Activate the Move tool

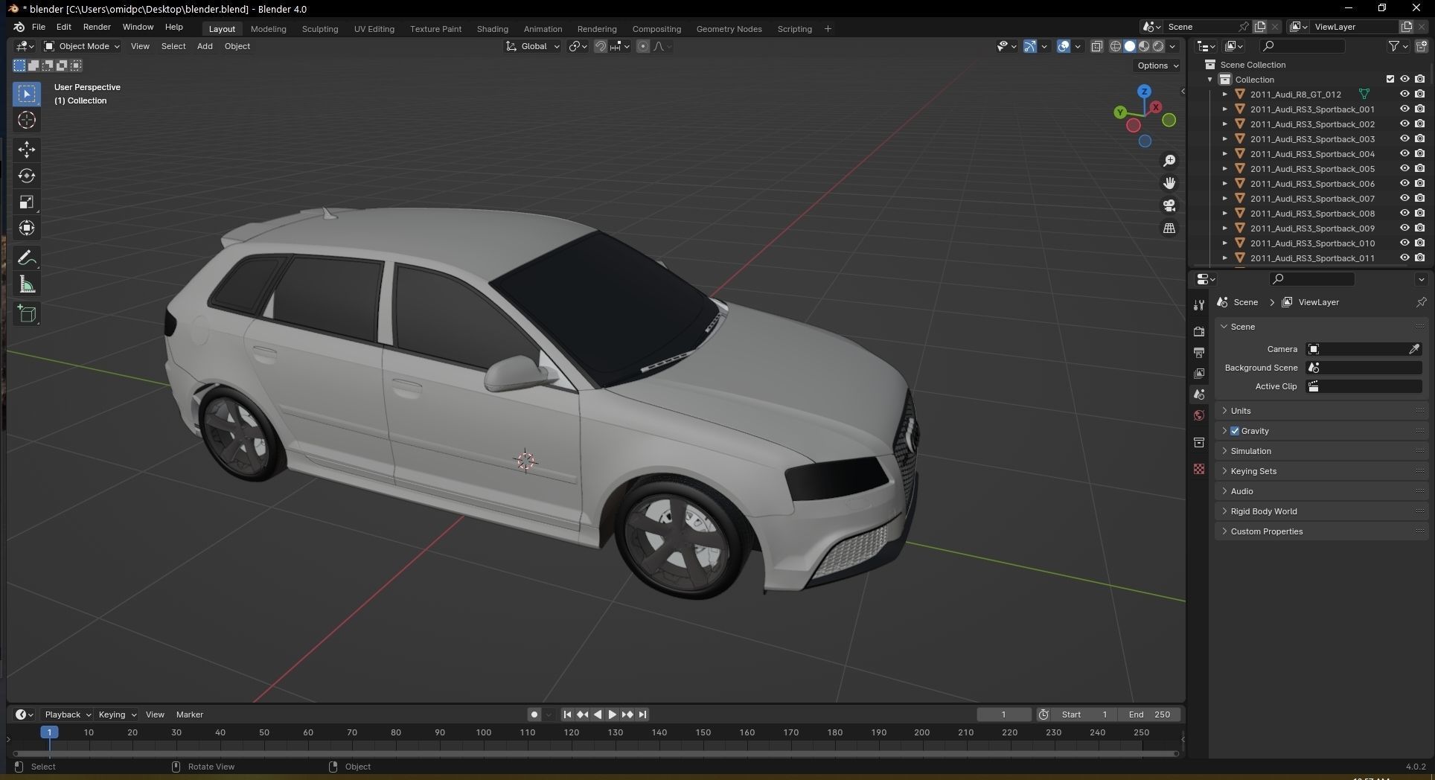click(x=27, y=150)
